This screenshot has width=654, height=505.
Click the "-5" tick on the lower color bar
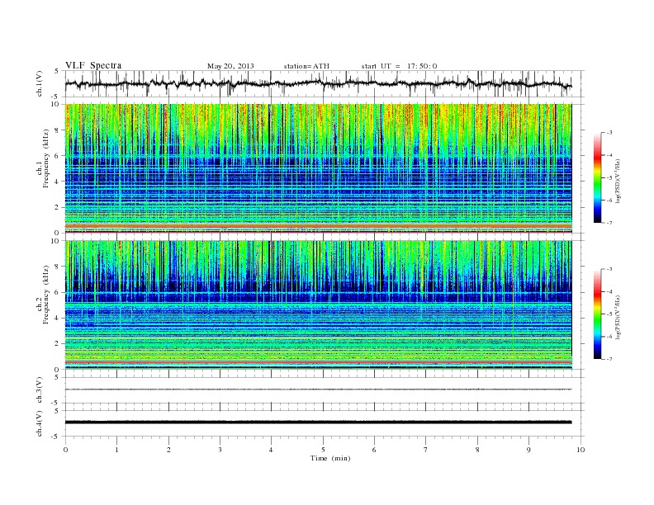[609, 314]
